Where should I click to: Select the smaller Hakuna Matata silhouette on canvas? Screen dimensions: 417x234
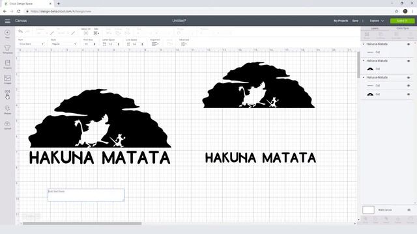point(259,85)
